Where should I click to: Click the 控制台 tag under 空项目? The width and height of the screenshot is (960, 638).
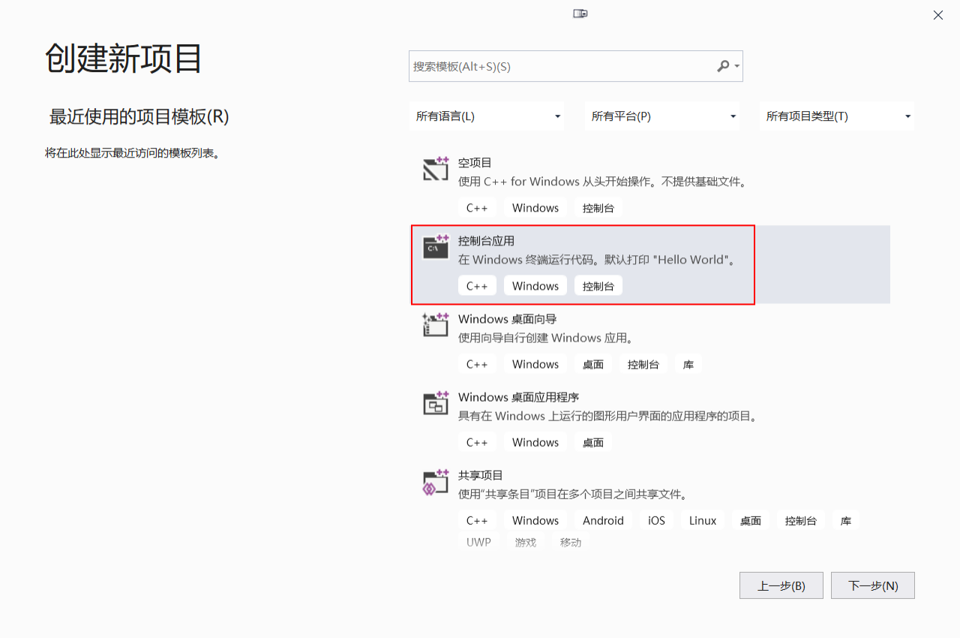(x=598, y=208)
